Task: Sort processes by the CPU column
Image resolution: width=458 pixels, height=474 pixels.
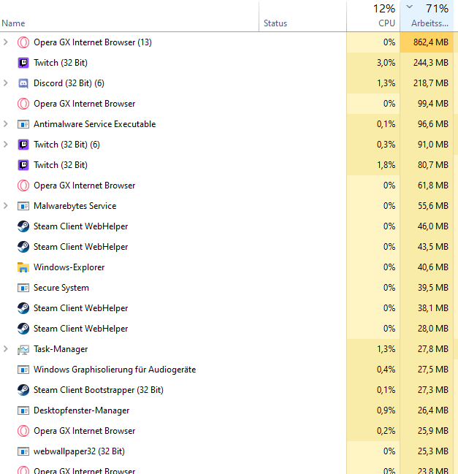Action: [x=373, y=17]
